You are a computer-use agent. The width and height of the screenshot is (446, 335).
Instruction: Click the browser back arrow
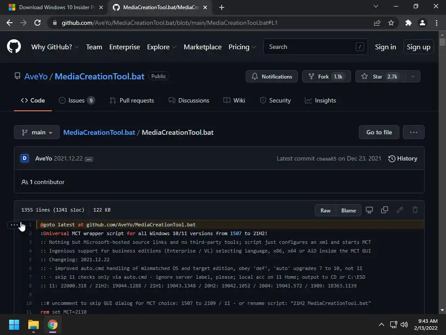point(10,23)
